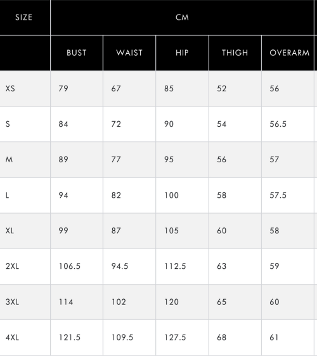This screenshot has height=360, width=317.
Task: Click the 4XL size row label
Action: (x=13, y=337)
